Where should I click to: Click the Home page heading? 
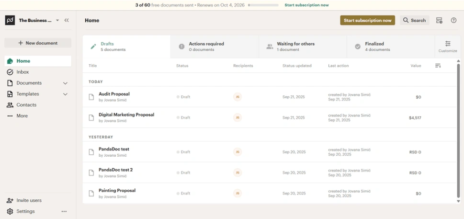(92, 21)
